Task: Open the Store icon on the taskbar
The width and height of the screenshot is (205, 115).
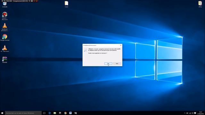Action: point(60,113)
